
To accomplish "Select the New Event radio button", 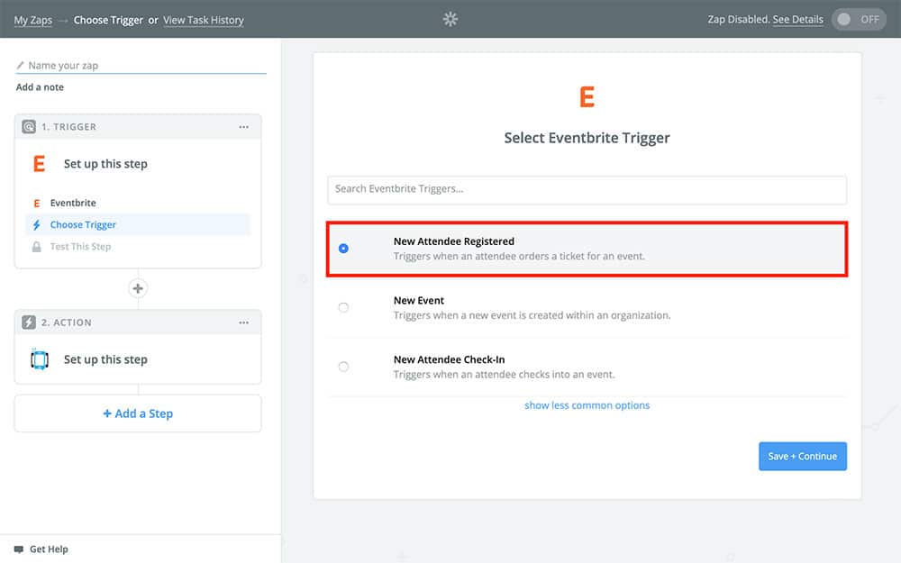I will 343,307.
